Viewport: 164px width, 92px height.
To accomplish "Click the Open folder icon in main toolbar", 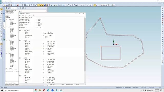I will (5, 5).
